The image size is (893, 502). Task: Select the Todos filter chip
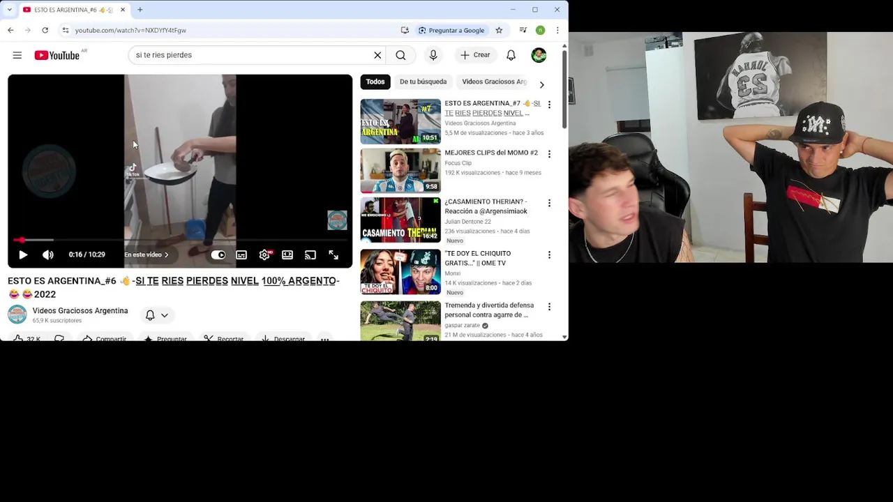coord(375,82)
